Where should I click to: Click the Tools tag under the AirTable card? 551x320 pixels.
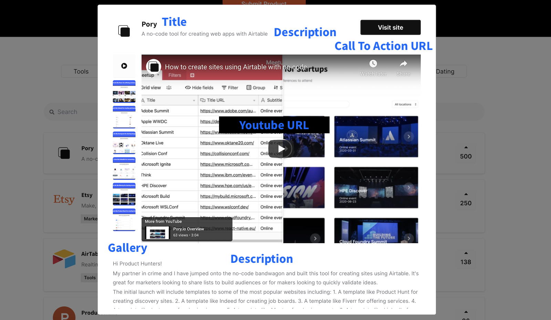coord(90,278)
